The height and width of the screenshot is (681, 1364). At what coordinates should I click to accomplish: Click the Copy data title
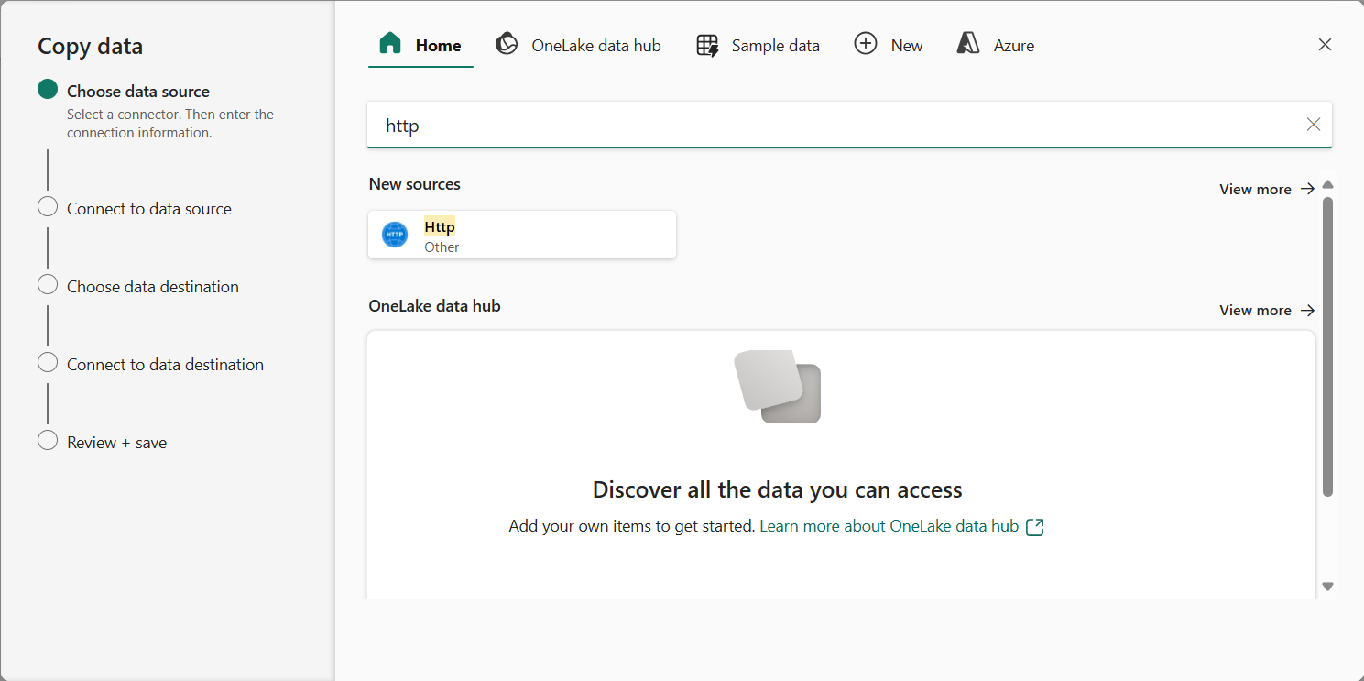(x=91, y=46)
